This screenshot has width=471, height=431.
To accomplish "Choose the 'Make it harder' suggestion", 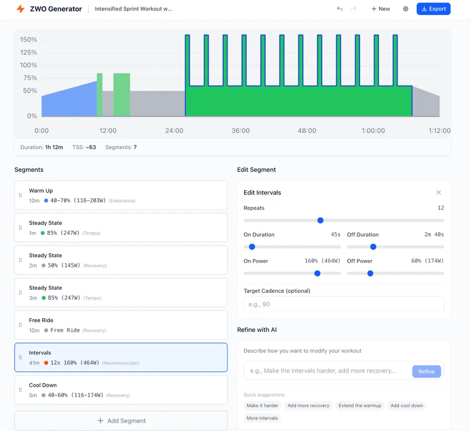I will 262,406.
